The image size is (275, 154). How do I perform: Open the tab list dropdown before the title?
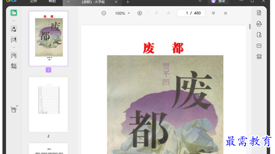point(69,2)
